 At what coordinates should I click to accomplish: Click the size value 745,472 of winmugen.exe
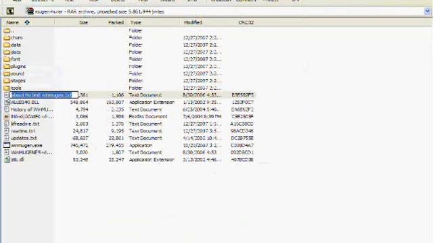coord(79,145)
